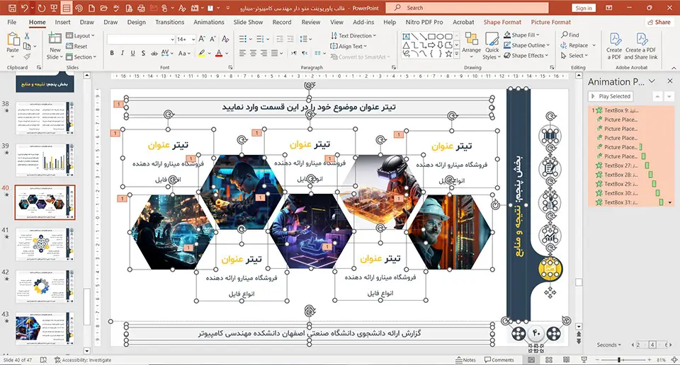Switch to the Animations tab
Screen dimensions: 680x365
(208, 22)
